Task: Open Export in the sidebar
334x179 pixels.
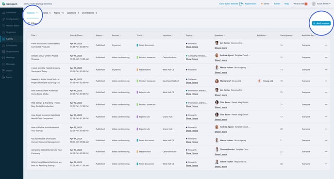Action: [x=9, y=77]
